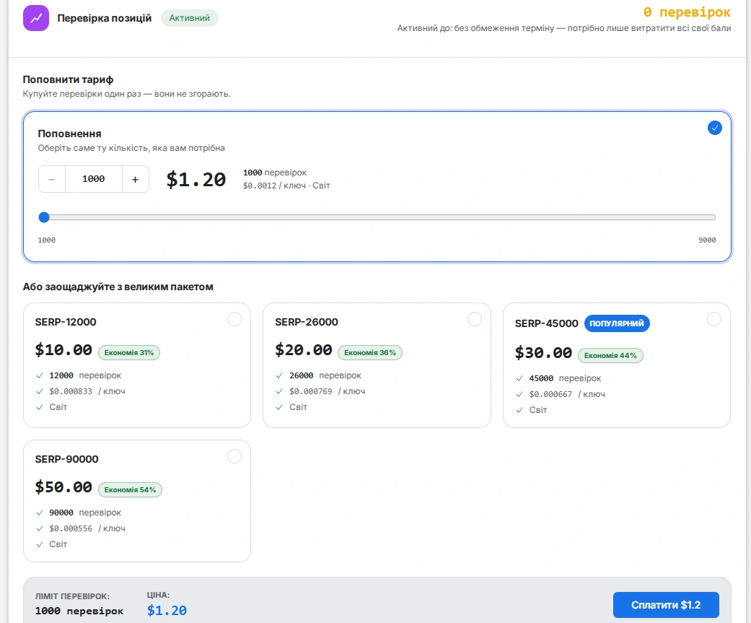Select the SERP-26000 package radio button
The height and width of the screenshot is (623, 751).
point(475,319)
